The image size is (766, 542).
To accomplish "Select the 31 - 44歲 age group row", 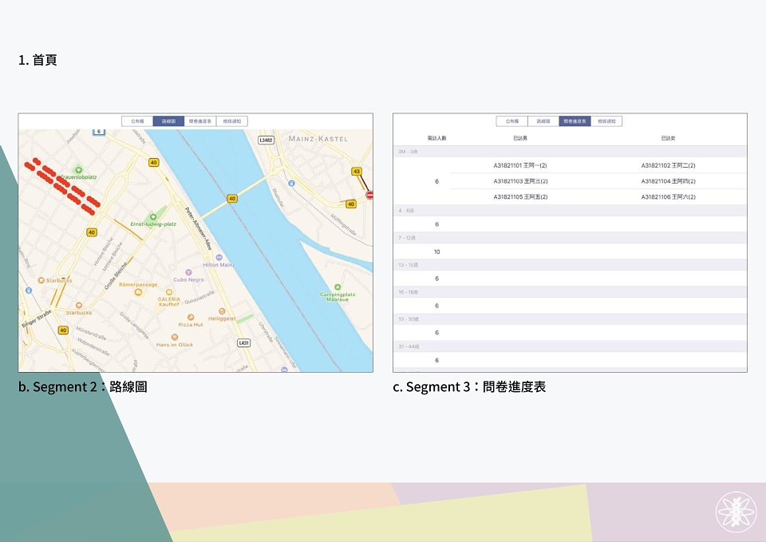I will (570, 346).
